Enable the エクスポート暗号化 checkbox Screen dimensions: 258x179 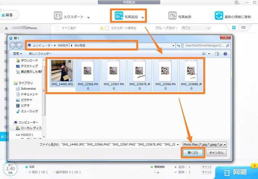107,28
